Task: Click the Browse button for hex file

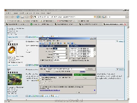Action: coord(90,69)
